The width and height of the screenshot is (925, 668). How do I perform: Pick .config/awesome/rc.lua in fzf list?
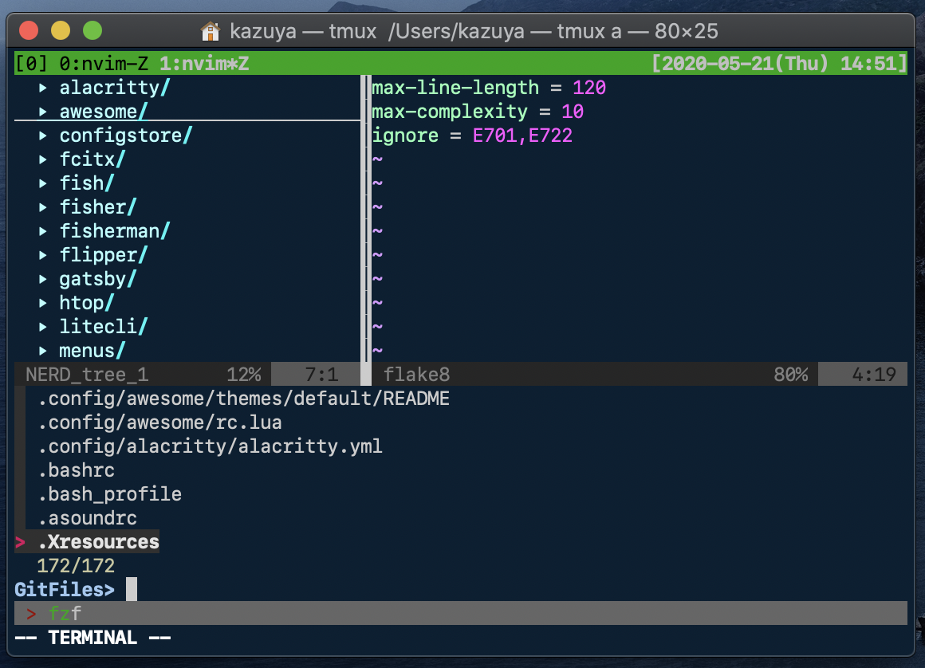[x=159, y=422]
